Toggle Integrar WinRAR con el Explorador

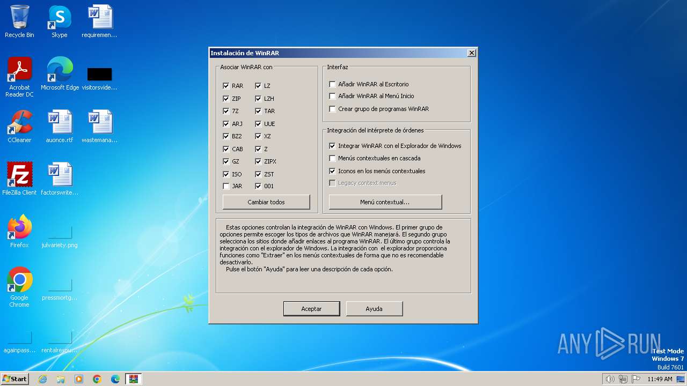pyautogui.click(x=332, y=146)
